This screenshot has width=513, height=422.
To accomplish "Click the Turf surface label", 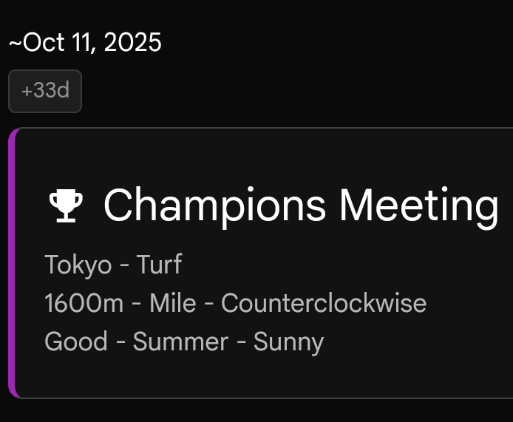I will (x=160, y=264).
